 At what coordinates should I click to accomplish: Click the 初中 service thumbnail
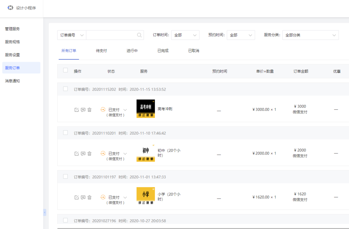point(146,152)
